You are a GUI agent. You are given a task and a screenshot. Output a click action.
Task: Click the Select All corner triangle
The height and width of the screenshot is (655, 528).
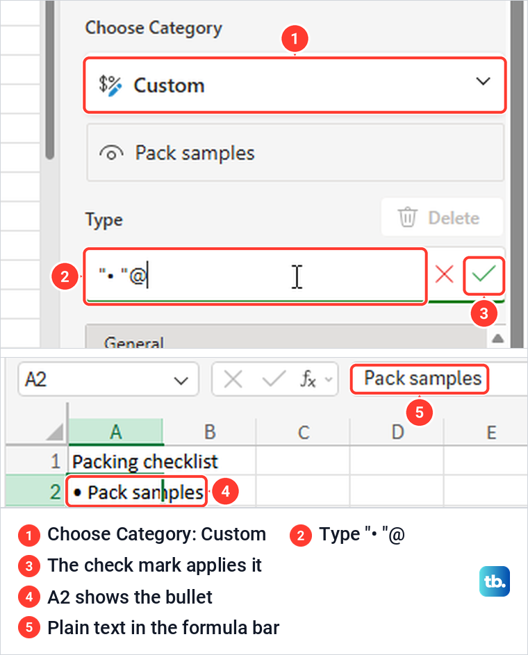click(x=55, y=431)
